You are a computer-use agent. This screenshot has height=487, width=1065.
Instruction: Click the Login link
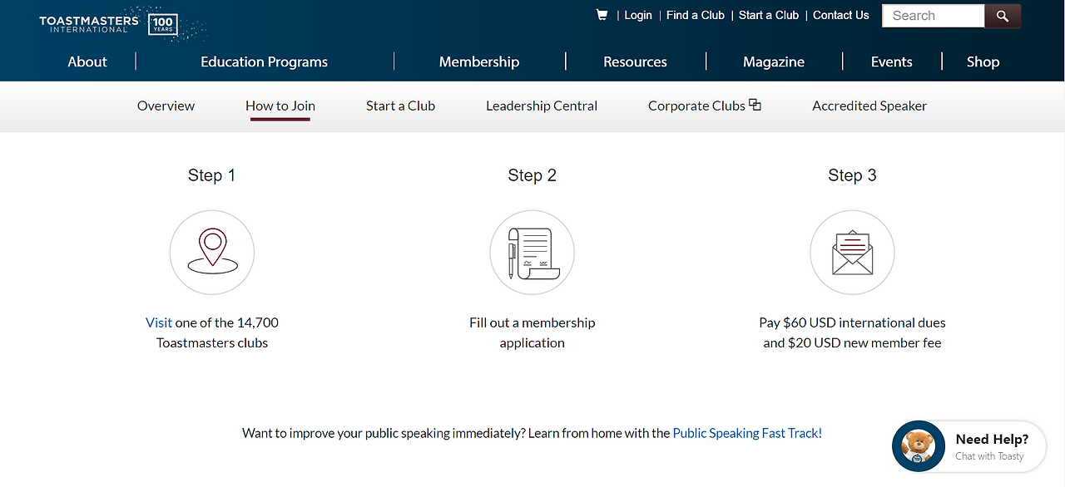638,15
